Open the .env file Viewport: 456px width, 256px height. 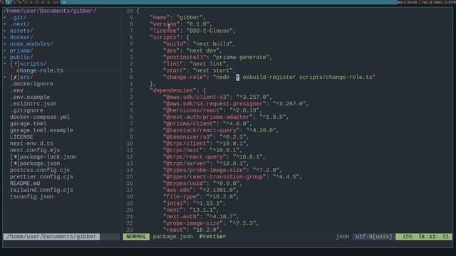(x=16, y=90)
